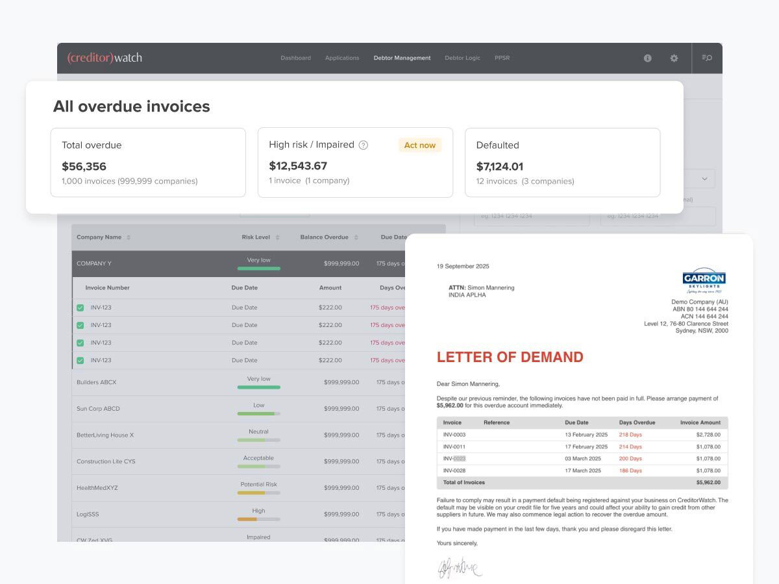Click the search list icon in header

click(x=707, y=58)
